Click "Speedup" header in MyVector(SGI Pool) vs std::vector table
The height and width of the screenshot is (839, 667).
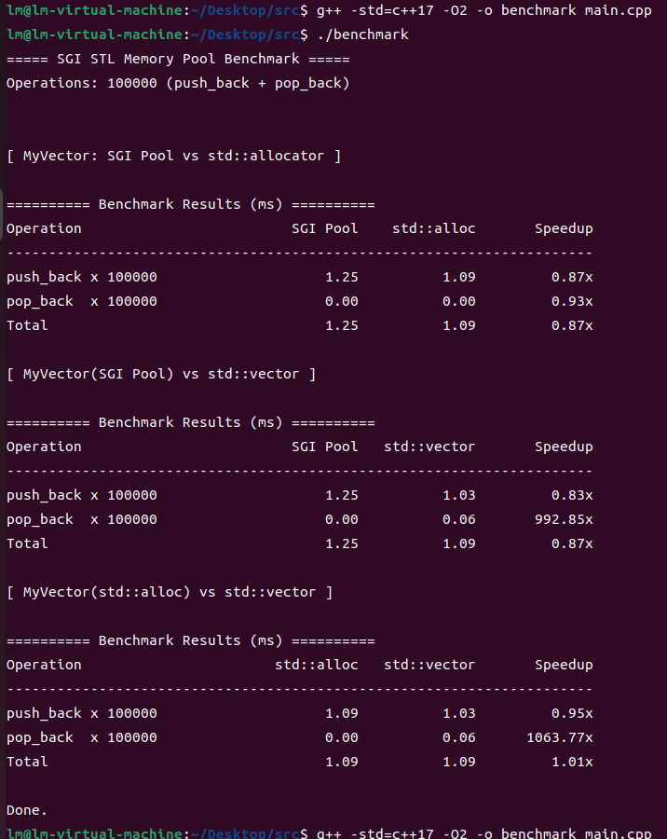pyautogui.click(x=564, y=447)
